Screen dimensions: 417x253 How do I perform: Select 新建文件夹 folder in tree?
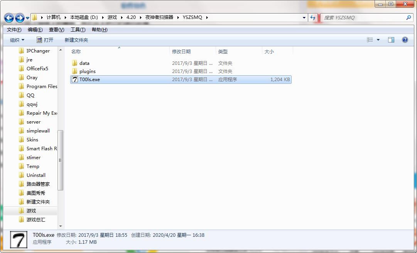(35, 202)
